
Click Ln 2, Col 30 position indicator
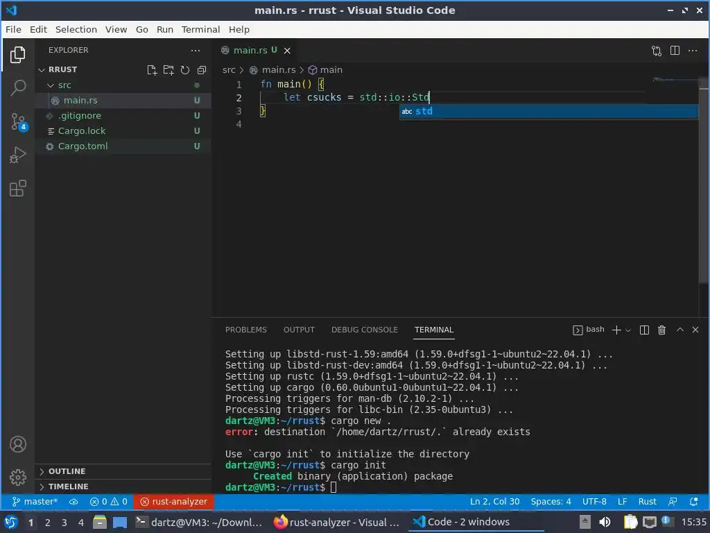(x=494, y=502)
